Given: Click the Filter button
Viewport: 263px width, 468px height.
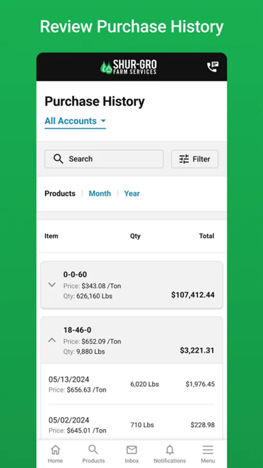Looking at the screenshot, I should coord(195,159).
